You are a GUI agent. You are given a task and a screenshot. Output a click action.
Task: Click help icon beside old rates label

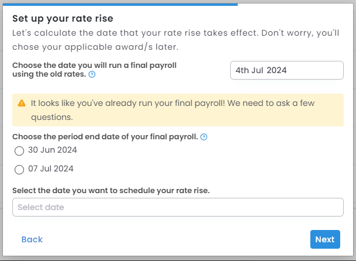92,75
